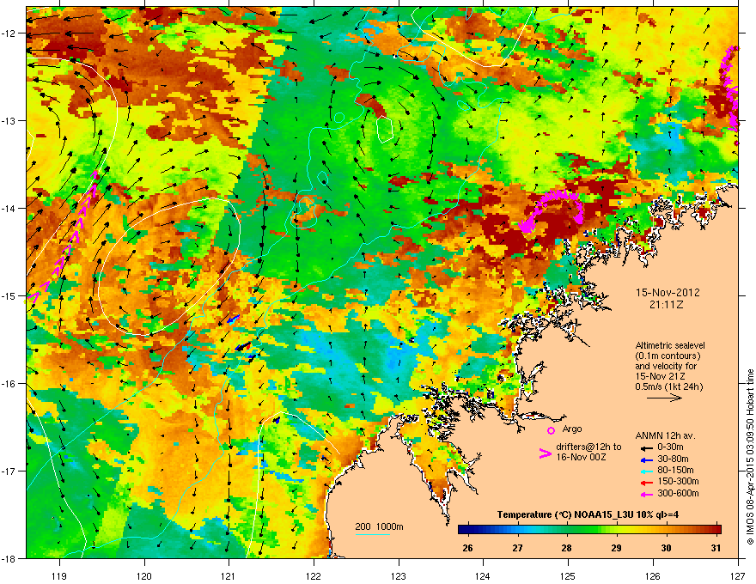Click the longitude axis label 122
The height and width of the screenshot is (584, 756).
(x=314, y=575)
